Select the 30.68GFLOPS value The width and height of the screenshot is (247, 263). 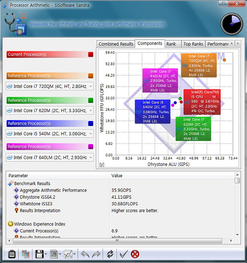click(125, 204)
